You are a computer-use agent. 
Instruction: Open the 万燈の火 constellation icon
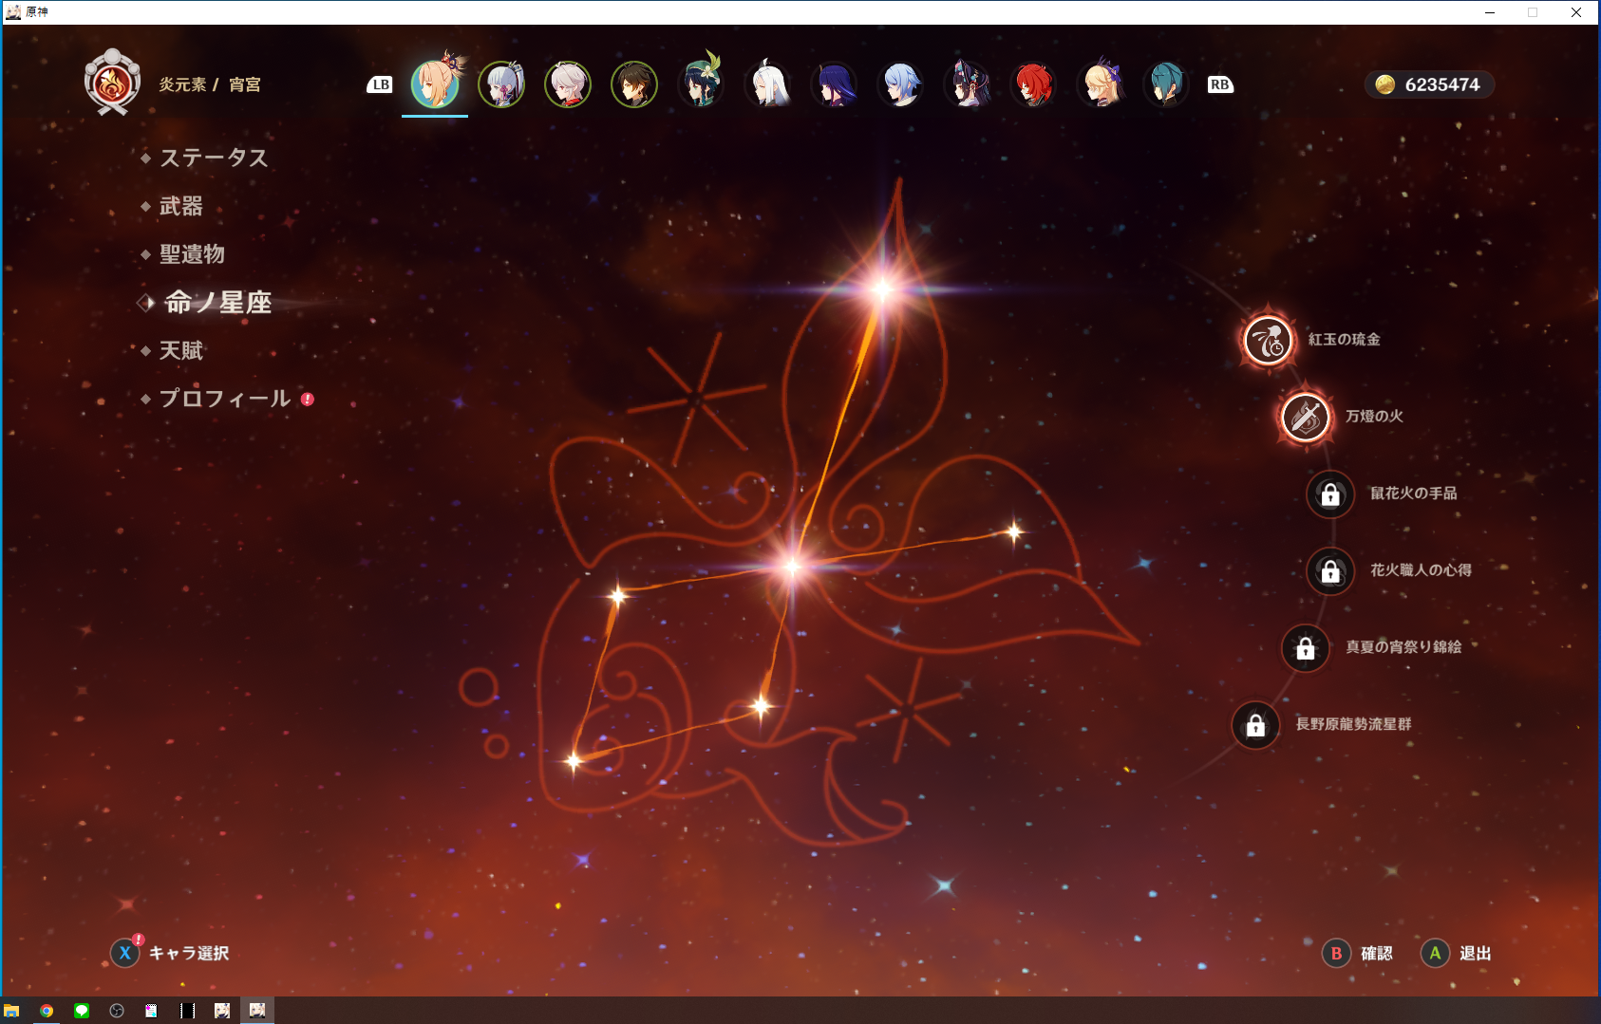coord(1306,417)
